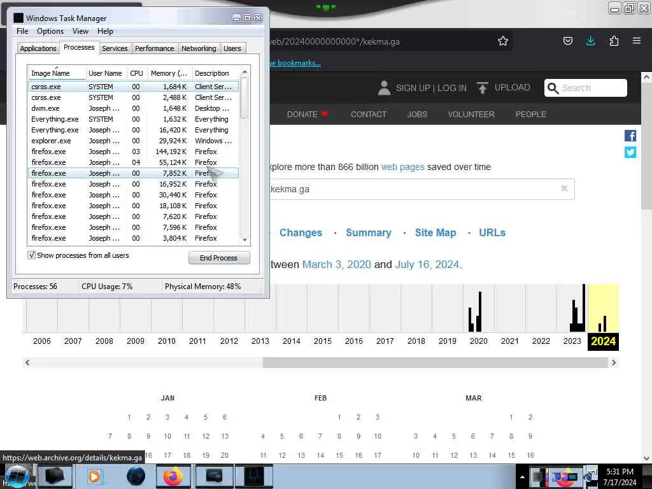Open the media player taskbar icon
Image resolution: width=652 pixels, height=489 pixels.
click(94, 476)
